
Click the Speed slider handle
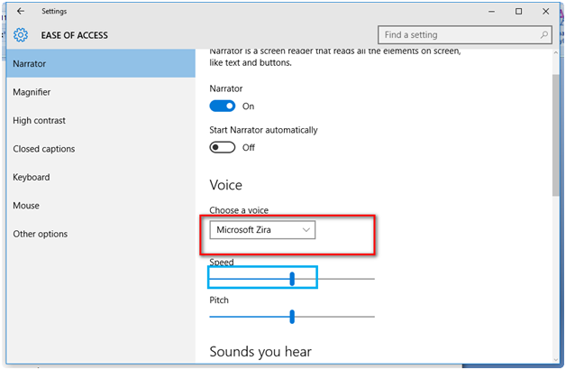[292, 279]
